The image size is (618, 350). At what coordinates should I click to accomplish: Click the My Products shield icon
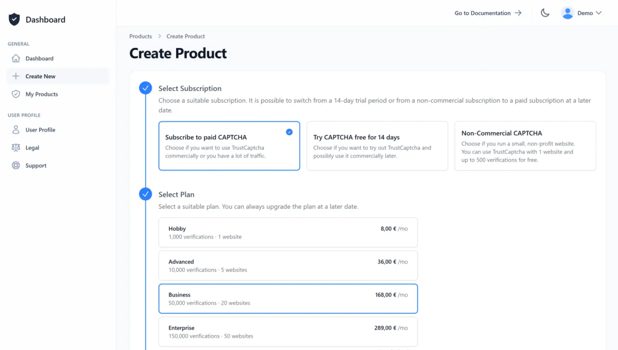click(16, 94)
